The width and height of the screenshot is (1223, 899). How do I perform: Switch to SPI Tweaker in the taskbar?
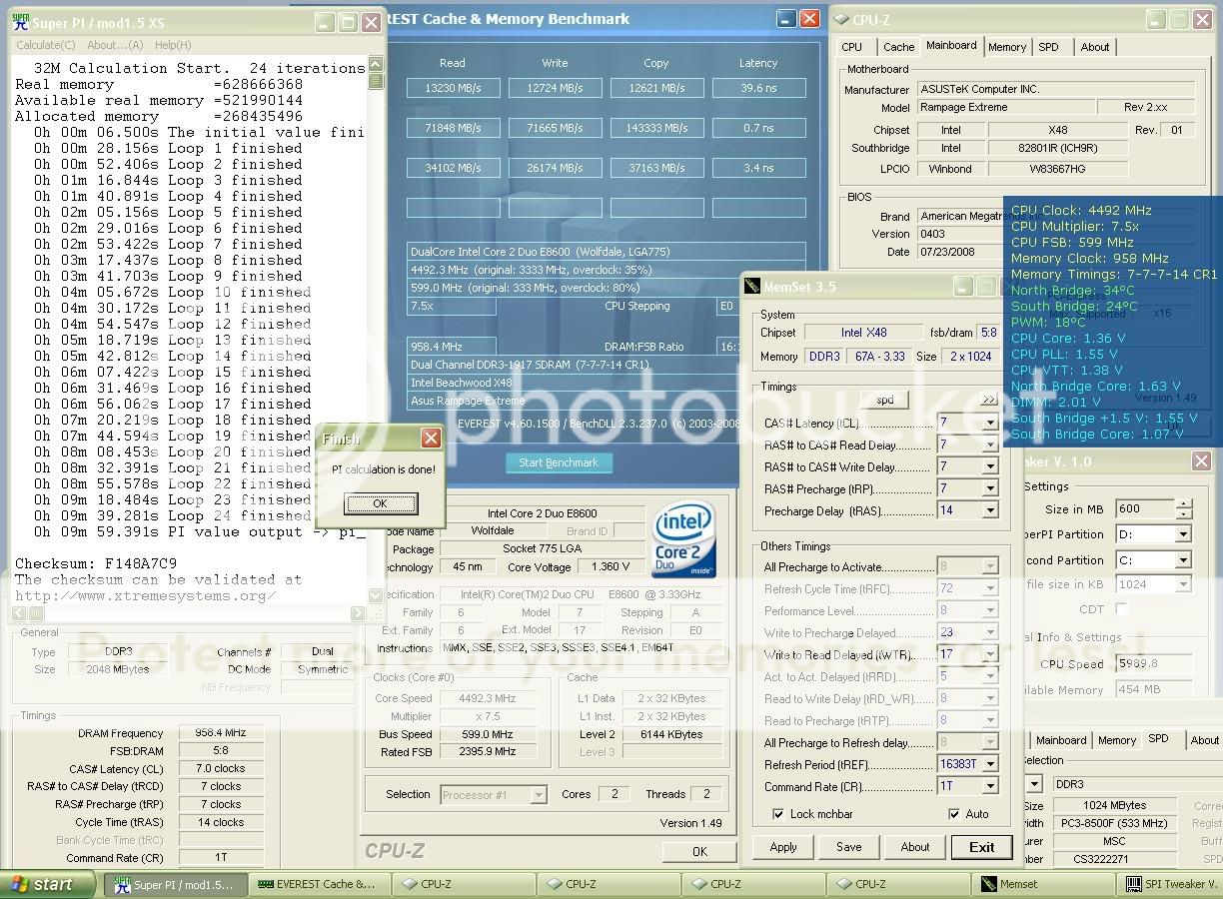pyautogui.click(x=1169, y=884)
